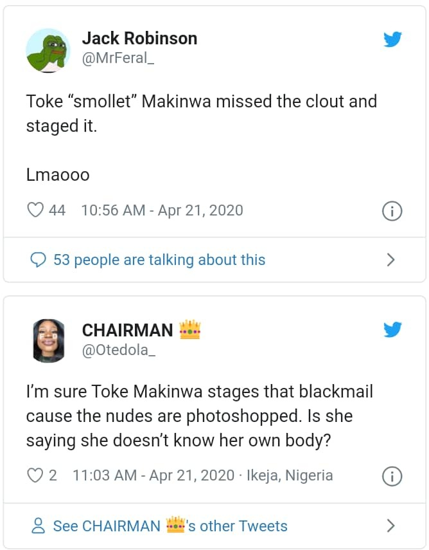
Task: Click the speech bubble reply icon
Action: point(39,260)
